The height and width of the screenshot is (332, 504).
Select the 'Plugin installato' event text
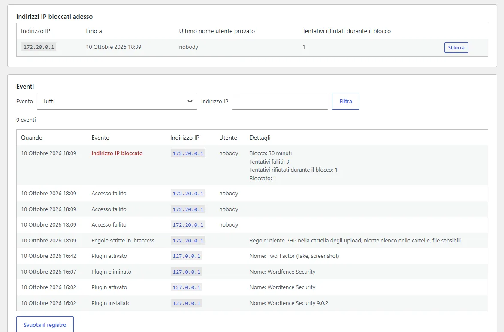111,303
